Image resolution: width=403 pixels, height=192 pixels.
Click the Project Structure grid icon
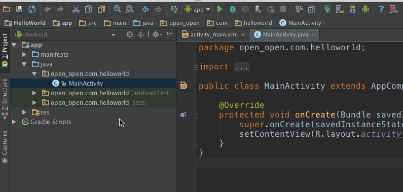[x=312, y=10]
